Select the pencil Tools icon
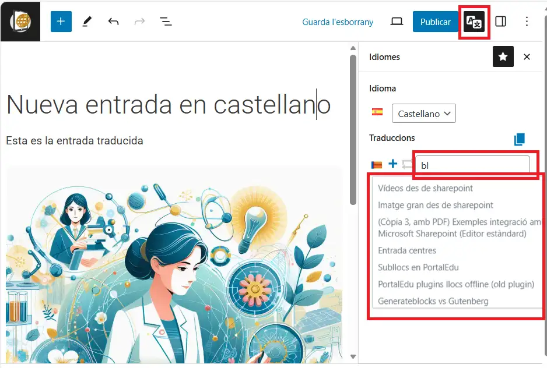Screen dimensions: 547x368 [x=87, y=22]
